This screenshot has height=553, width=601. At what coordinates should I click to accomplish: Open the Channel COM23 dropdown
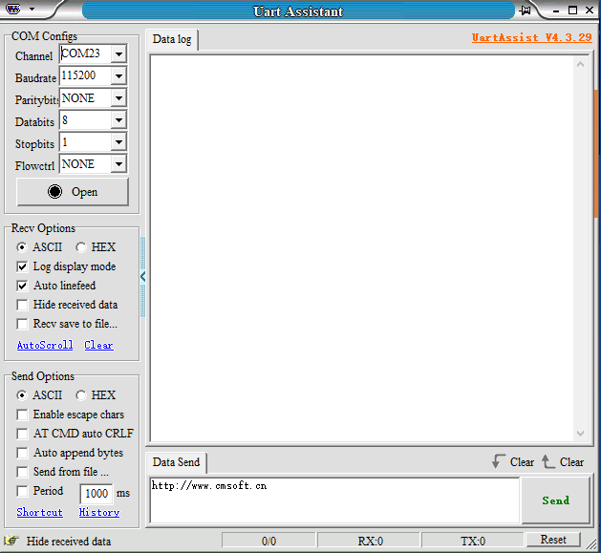coord(118,54)
